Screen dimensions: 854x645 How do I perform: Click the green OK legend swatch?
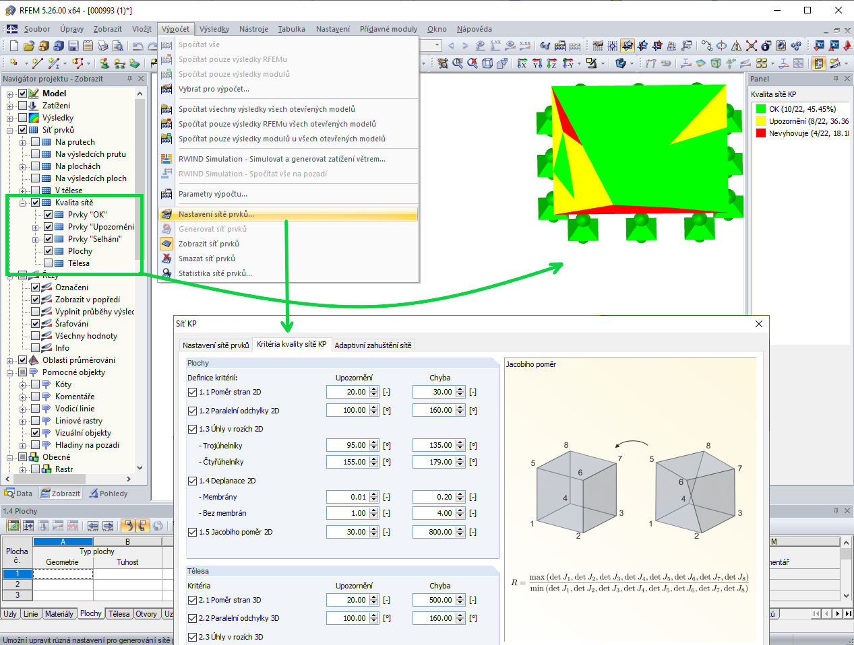[x=761, y=109]
